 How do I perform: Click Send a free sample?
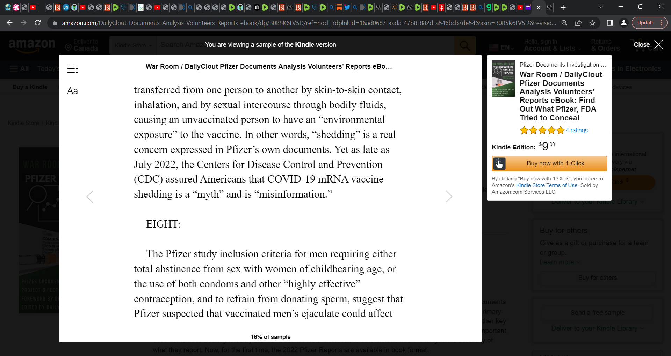click(x=597, y=313)
